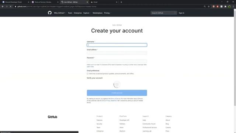Click the GitHub Octocat logo in header
Viewport: 236px width, 133px height.
pos(50,13)
